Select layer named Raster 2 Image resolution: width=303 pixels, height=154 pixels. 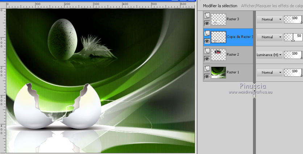tap(233, 54)
